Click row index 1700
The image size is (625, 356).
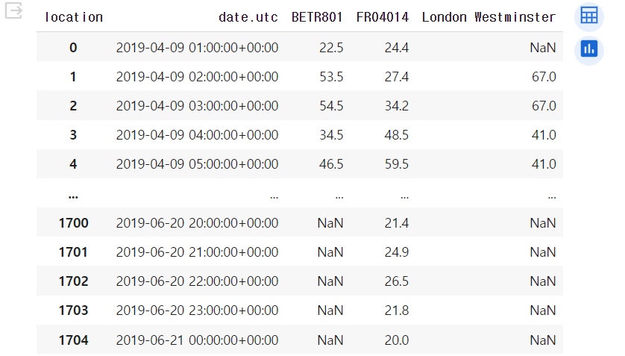pos(73,223)
